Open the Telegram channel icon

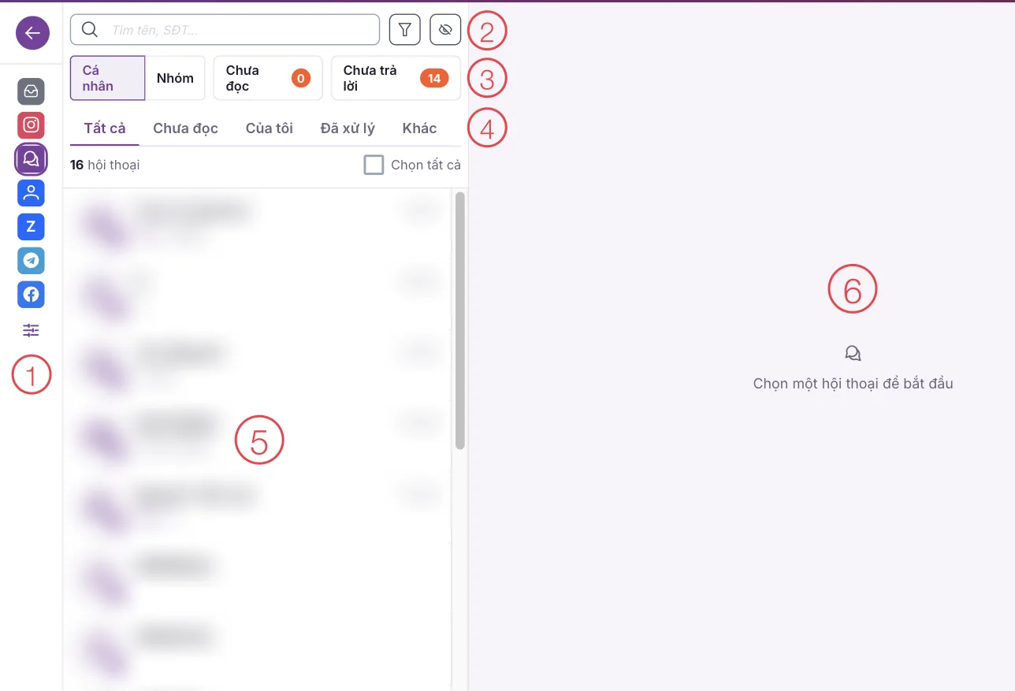click(x=32, y=261)
